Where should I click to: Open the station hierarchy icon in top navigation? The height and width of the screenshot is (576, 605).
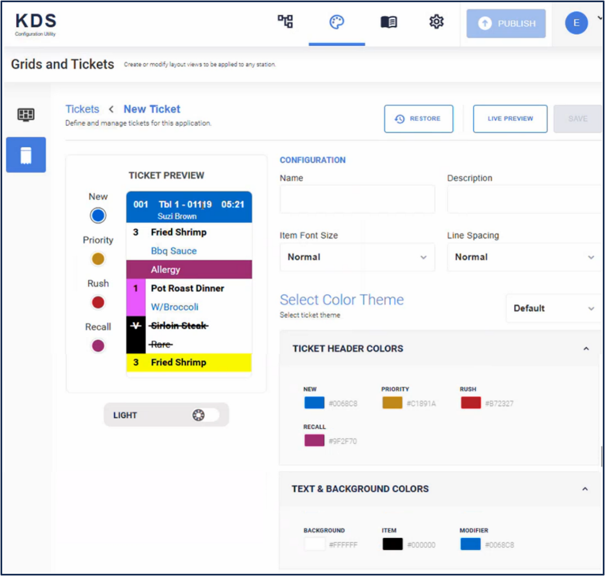click(285, 21)
